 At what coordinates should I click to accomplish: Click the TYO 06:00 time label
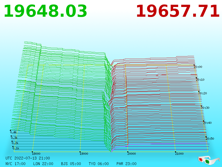tap(99, 164)
